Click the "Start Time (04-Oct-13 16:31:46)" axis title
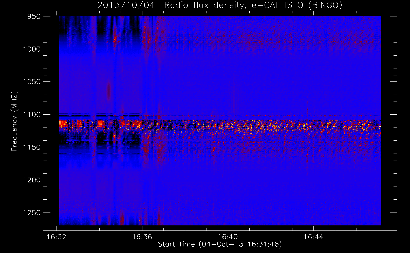Viewport: 410px width, 253px height. [x=220, y=244]
